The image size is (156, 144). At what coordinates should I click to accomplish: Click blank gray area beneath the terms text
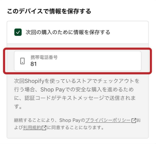[x=78, y=134]
